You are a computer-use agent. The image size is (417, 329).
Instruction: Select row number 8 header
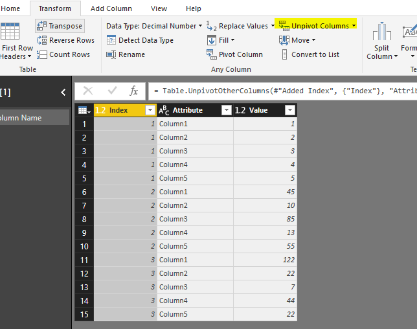[x=84, y=219]
